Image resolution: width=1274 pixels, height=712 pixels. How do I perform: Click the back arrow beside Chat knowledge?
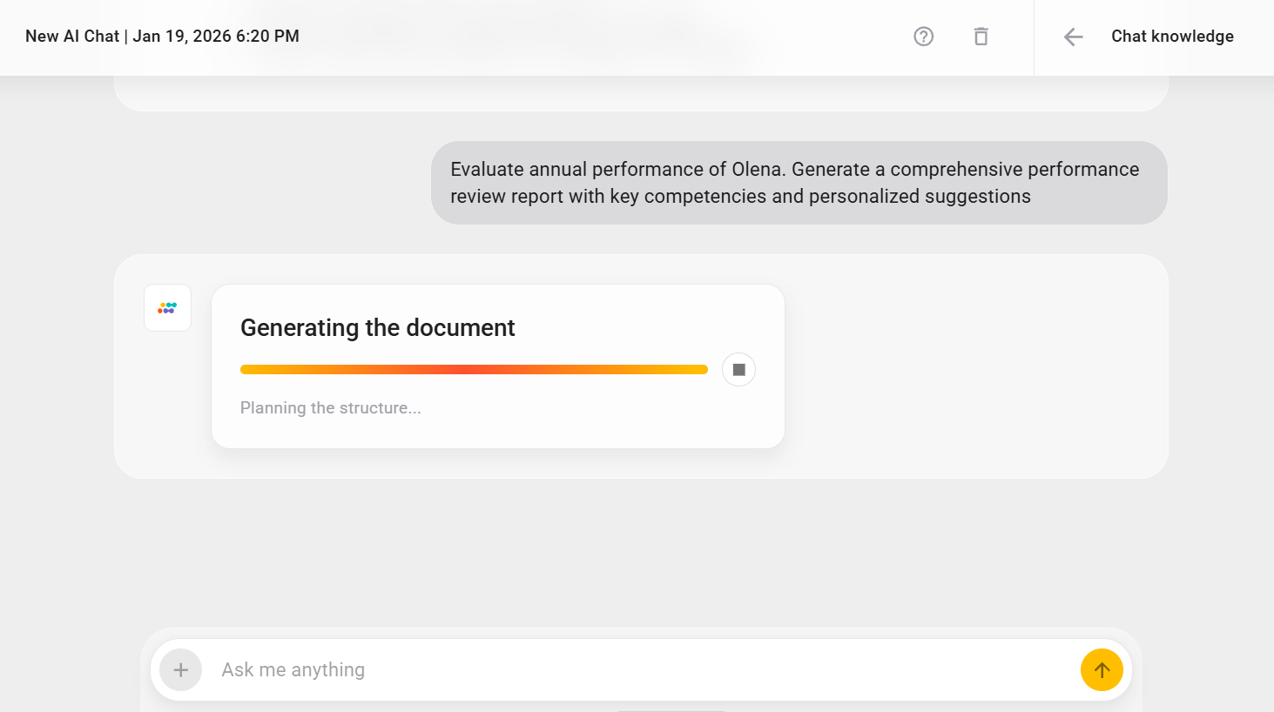pyautogui.click(x=1073, y=37)
